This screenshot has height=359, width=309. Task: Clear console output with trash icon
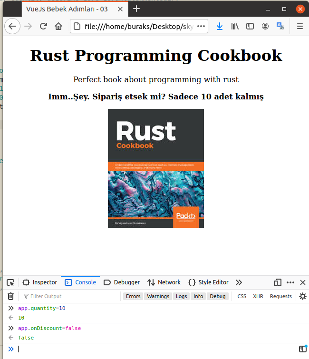[x=10, y=296]
